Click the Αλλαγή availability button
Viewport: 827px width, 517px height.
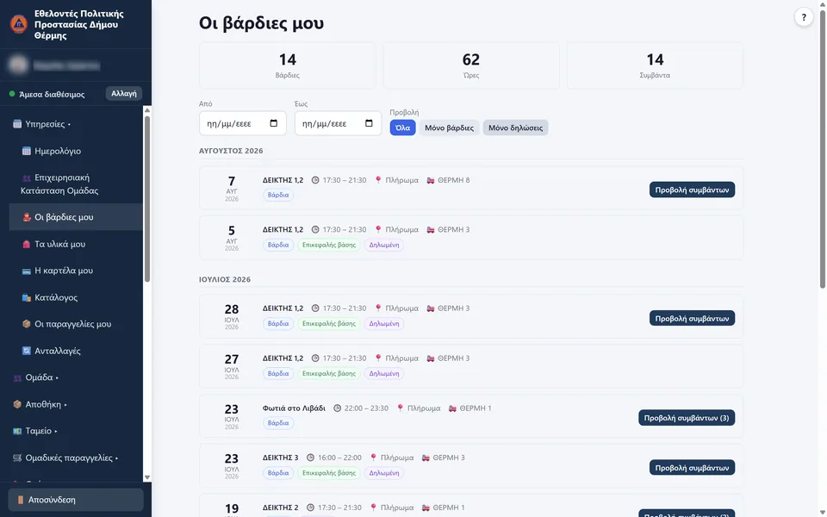(x=124, y=93)
